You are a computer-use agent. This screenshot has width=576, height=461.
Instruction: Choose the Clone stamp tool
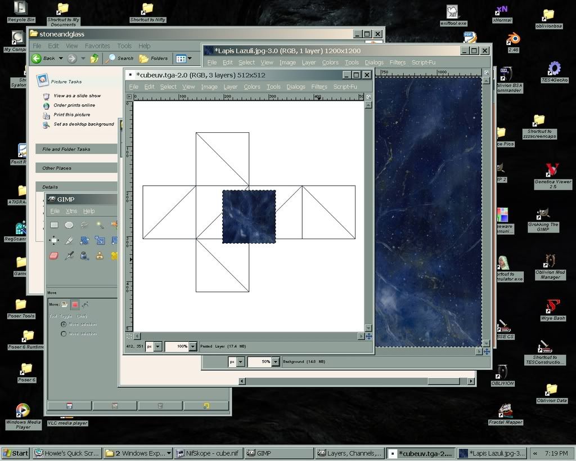pos(100,256)
